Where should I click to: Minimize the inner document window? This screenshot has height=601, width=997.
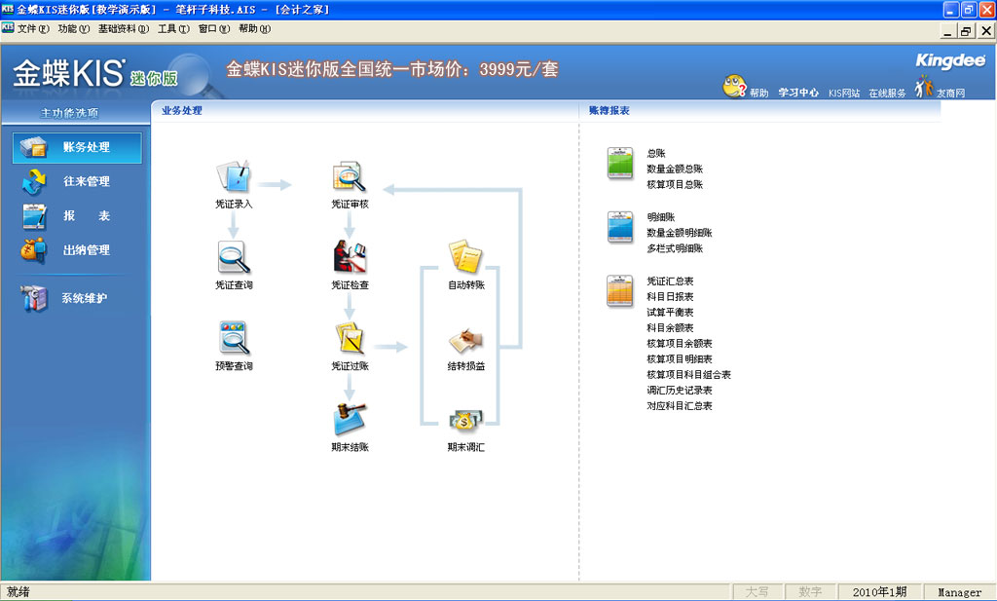(948, 30)
